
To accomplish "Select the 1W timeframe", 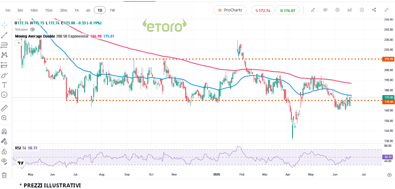I will point(112,10).
